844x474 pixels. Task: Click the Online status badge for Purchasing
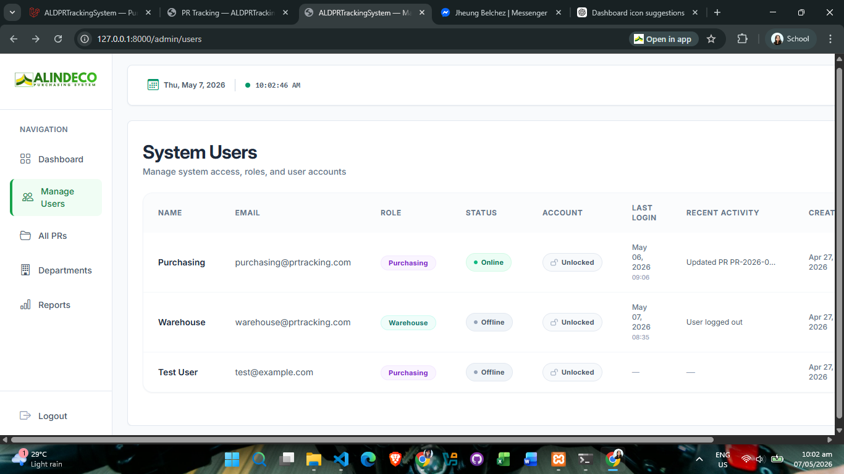click(x=488, y=262)
